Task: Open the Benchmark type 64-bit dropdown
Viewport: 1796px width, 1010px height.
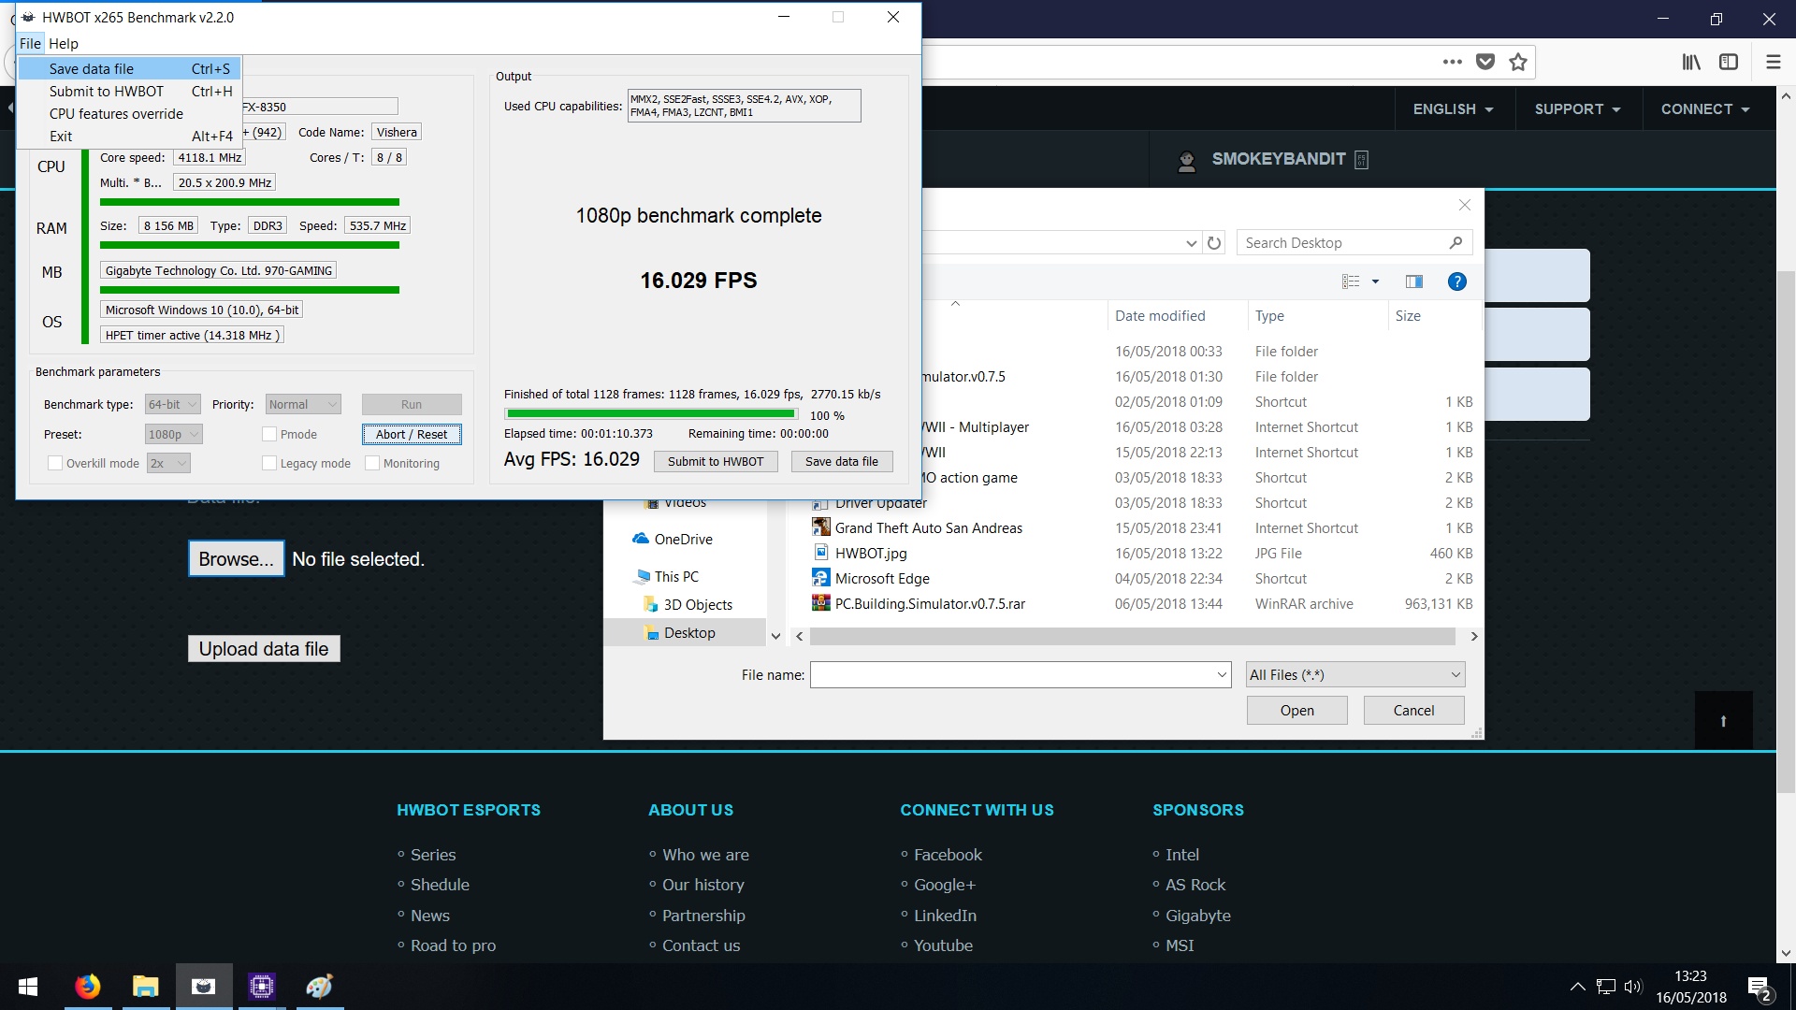Action: pyautogui.click(x=172, y=404)
